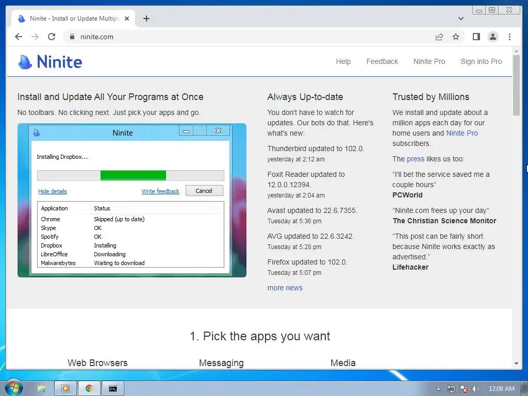Click Sign into Pro

(481, 61)
